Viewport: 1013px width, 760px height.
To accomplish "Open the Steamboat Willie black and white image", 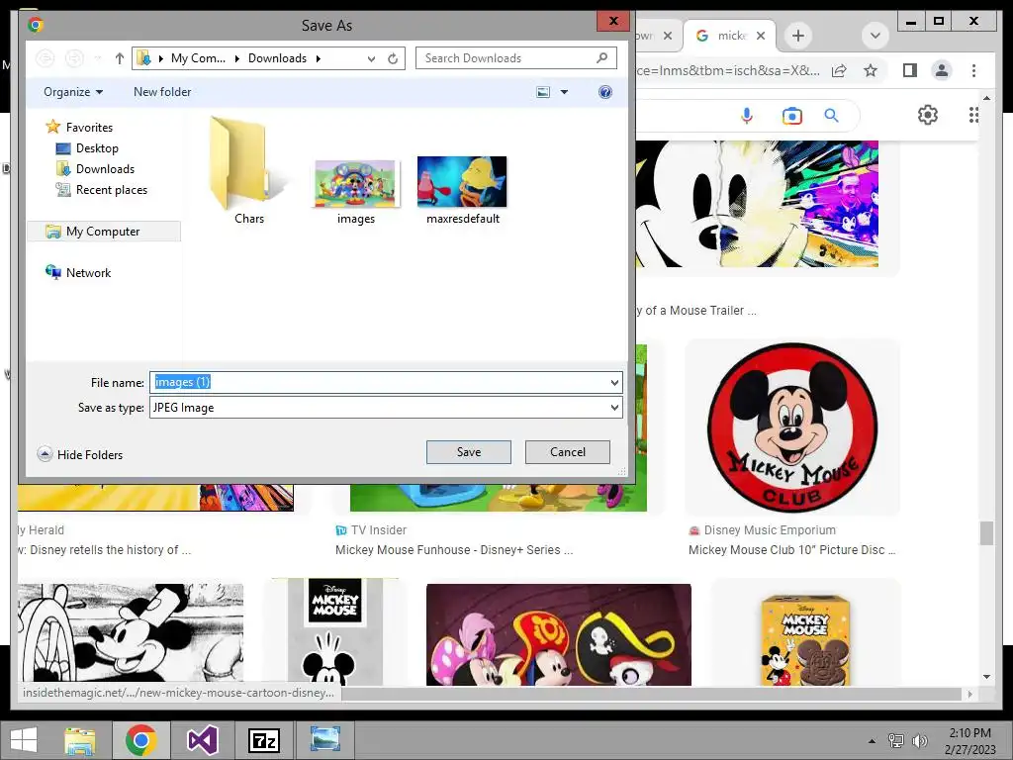I will click(x=132, y=632).
